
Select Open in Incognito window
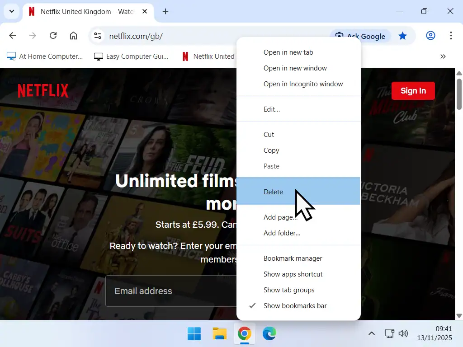pos(303,84)
